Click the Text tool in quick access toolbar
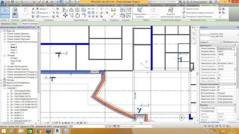Screen dimensions: 239x134 [x=47, y=1]
